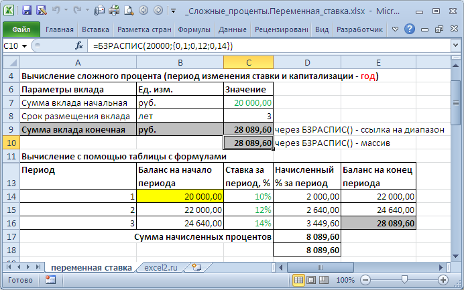Select cell D18 showing 8 089,60

click(x=307, y=250)
